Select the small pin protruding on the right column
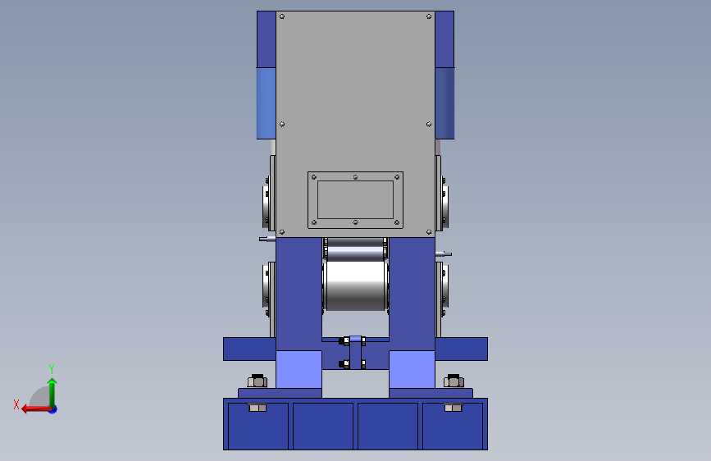Screen dimensions: 711x461 tap(444, 253)
